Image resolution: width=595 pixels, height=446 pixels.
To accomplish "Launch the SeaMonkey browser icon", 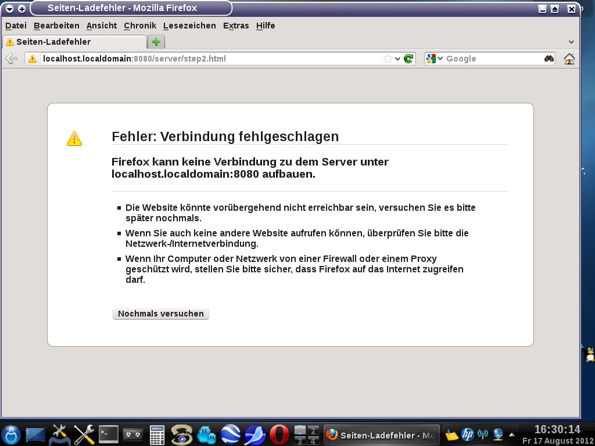I will (255, 435).
